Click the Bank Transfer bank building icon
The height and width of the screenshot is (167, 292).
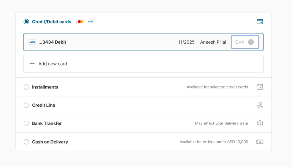[260, 123]
